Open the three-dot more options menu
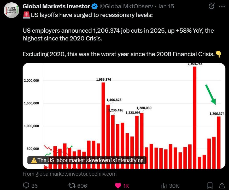This screenshot has height=190, width=229. coord(222,6)
